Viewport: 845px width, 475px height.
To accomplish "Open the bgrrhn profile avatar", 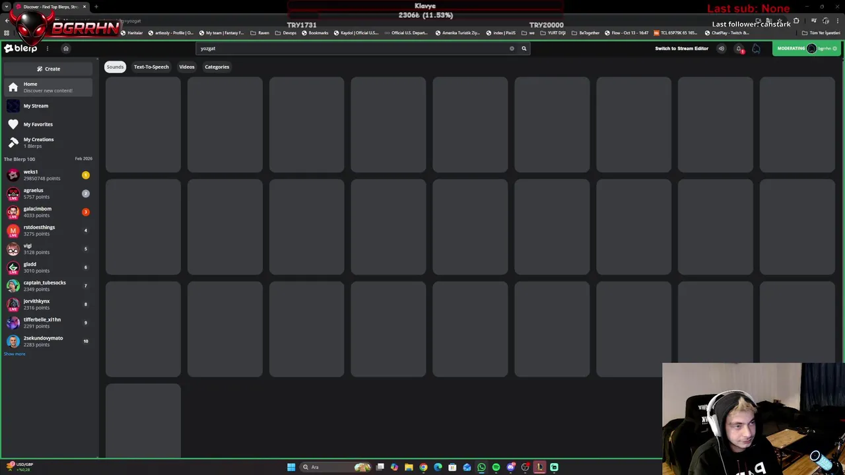I will click(x=811, y=48).
